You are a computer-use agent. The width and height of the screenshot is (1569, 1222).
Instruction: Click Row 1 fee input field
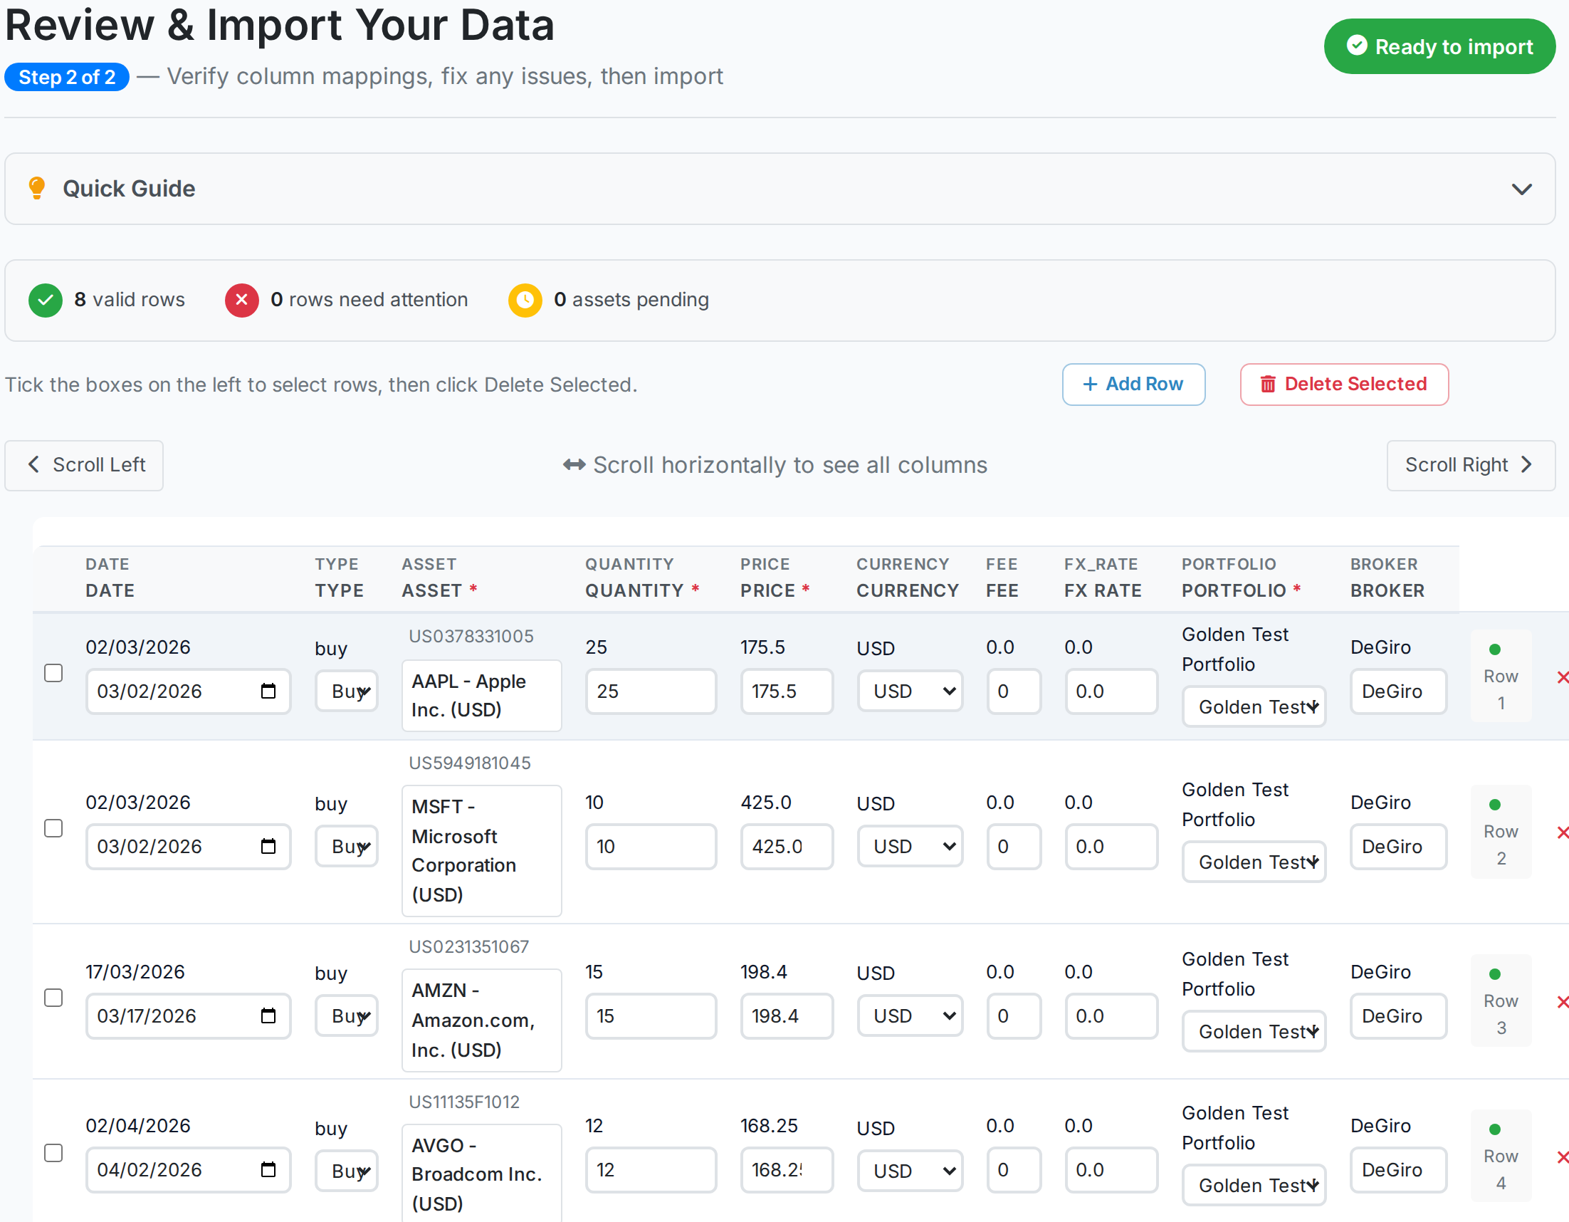click(1014, 691)
